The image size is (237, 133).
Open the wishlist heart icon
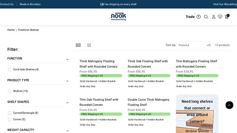pyautogui.click(x=220, y=17)
